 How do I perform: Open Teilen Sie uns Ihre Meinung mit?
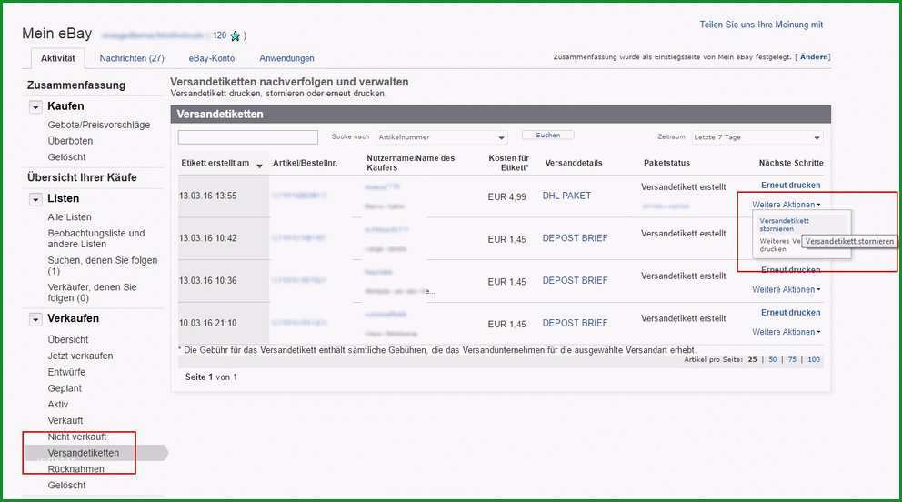coord(761,25)
